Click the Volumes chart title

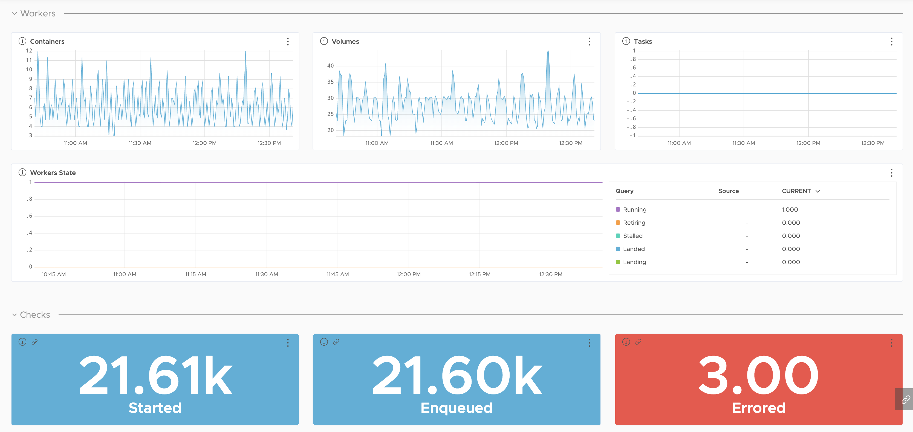(x=345, y=42)
